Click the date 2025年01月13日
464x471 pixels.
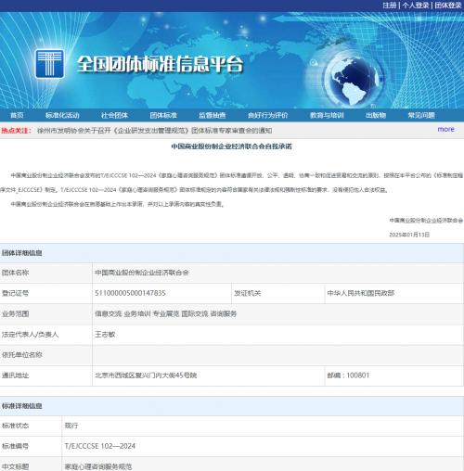409,235
